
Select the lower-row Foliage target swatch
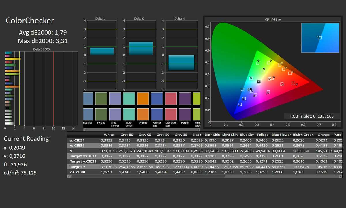pyautogui.click(x=101, y=114)
